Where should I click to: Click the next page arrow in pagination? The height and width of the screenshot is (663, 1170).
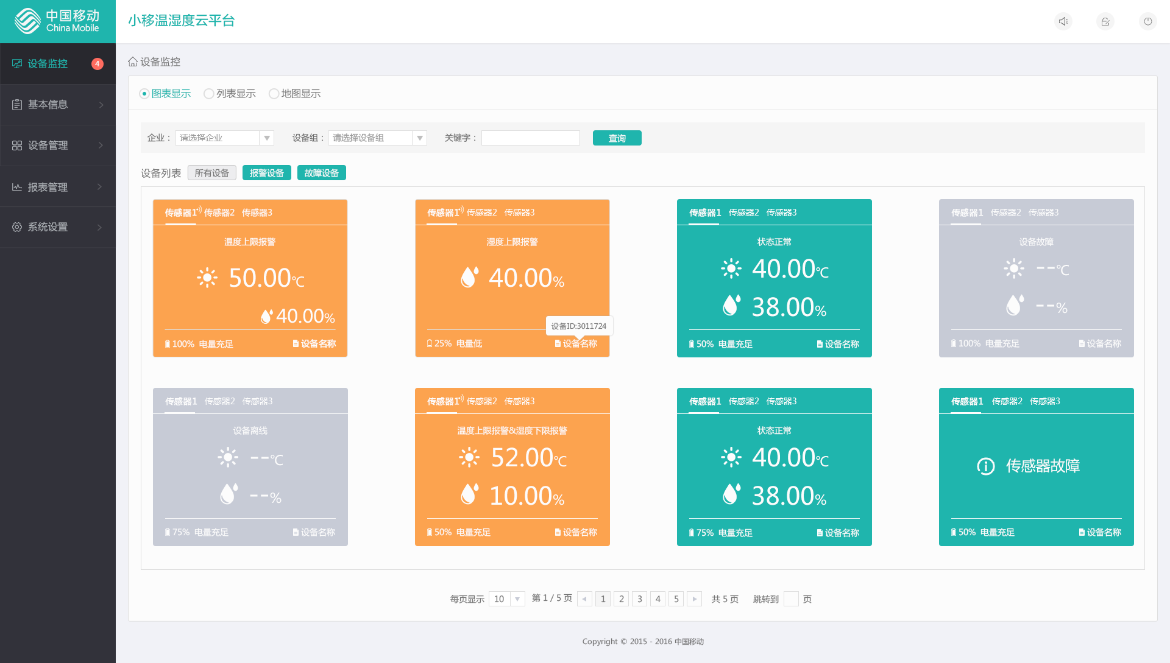pos(694,599)
